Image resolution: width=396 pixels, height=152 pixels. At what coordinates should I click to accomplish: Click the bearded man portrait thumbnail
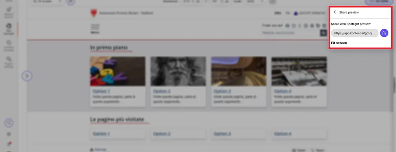178,71
